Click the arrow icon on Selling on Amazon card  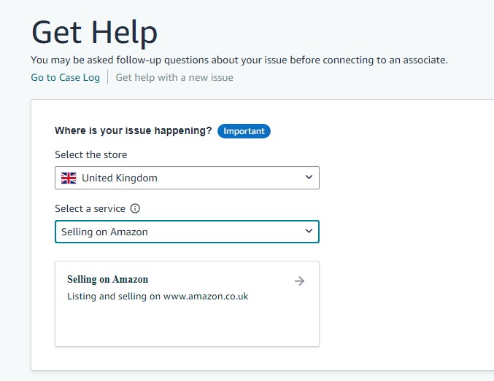[x=300, y=281]
